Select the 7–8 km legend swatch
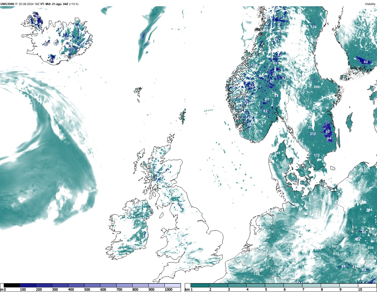This screenshot has height=292, width=377. click(312, 285)
